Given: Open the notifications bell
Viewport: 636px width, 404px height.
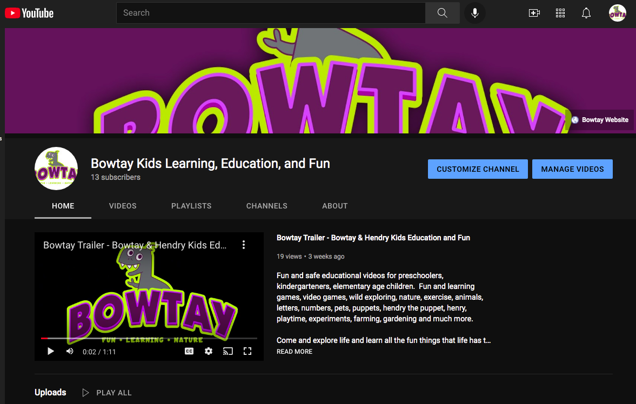Looking at the screenshot, I should 586,13.
